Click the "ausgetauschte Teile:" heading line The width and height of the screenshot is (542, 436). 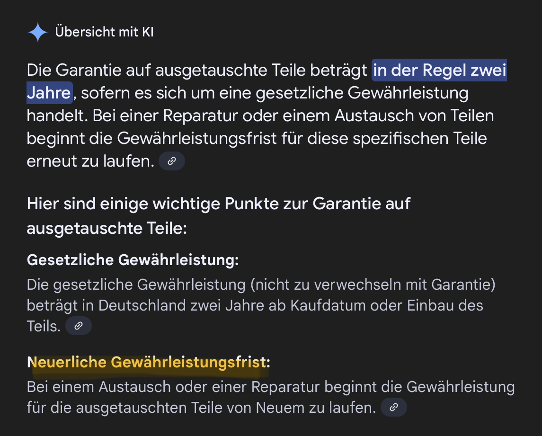click(107, 228)
